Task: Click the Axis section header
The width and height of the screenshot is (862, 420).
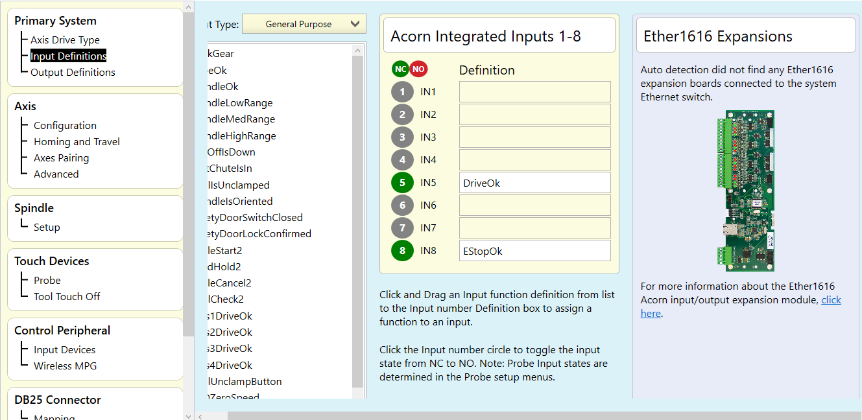Action: (25, 106)
